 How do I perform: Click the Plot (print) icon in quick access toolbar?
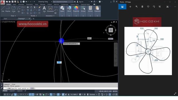coord(24,2)
